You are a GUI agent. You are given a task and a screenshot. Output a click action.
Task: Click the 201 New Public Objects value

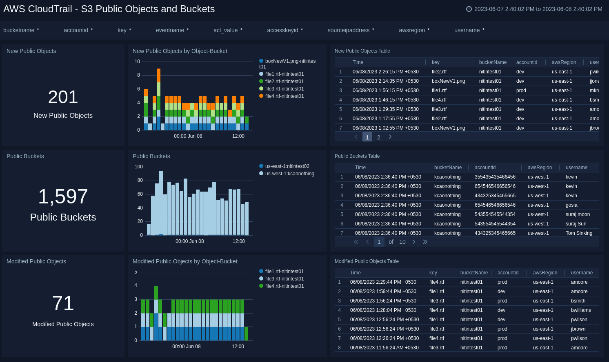(x=63, y=97)
